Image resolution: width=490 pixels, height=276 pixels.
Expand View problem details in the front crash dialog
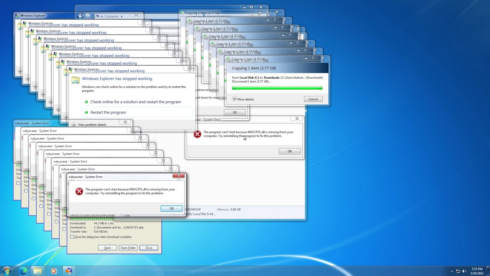[x=89, y=125]
